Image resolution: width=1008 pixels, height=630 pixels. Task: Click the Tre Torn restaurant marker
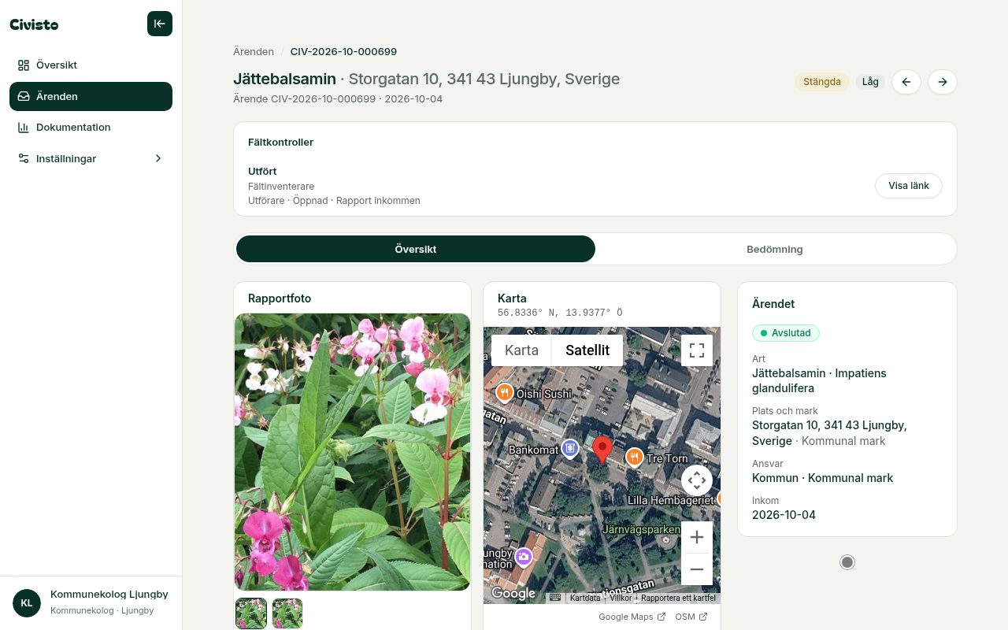635,457
